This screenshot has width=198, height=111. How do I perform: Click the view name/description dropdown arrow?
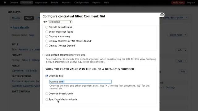coord(187,18)
